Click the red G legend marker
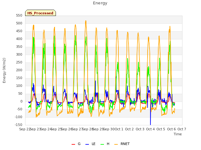Image resolution: width=201 pixels, height=150 pixels. click(73, 144)
